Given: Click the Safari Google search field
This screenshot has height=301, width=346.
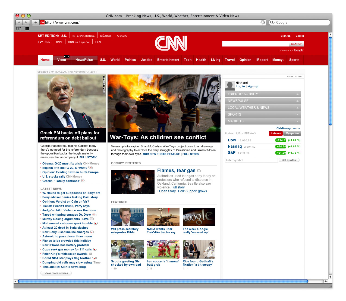Looking at the screenshot, I should click(299, 22).
